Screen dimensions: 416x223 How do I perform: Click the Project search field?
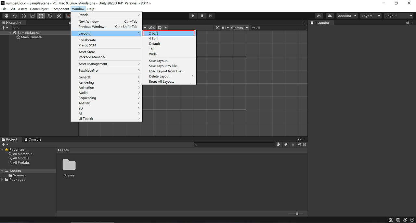[x=234, y=145]
